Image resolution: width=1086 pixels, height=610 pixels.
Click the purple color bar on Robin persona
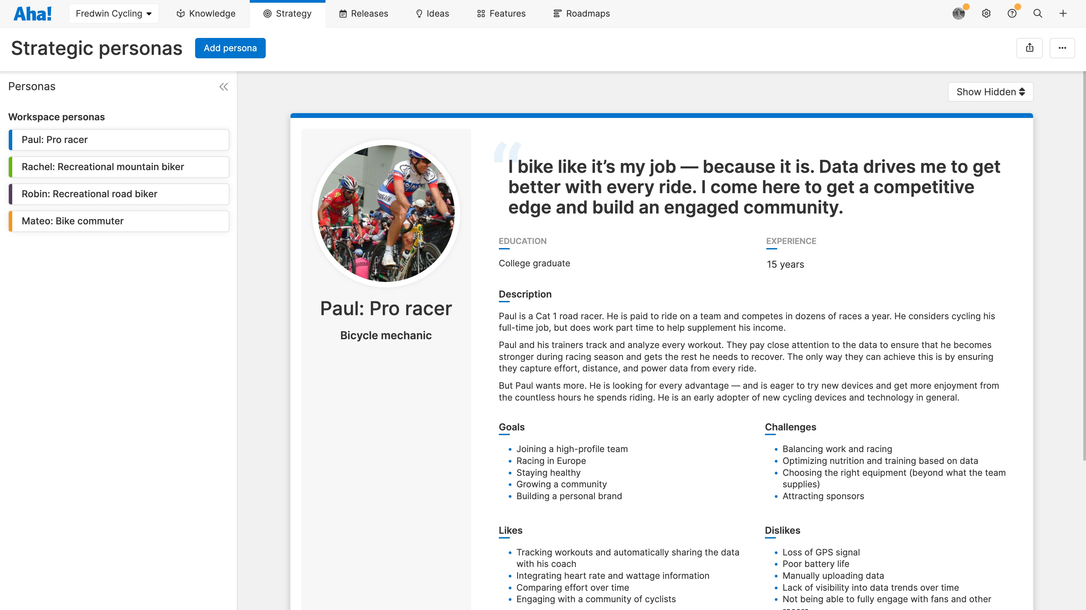(x=11, y=194)
